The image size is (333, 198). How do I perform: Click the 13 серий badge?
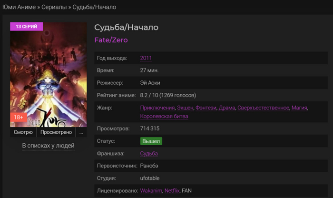[x=26, y=27]
